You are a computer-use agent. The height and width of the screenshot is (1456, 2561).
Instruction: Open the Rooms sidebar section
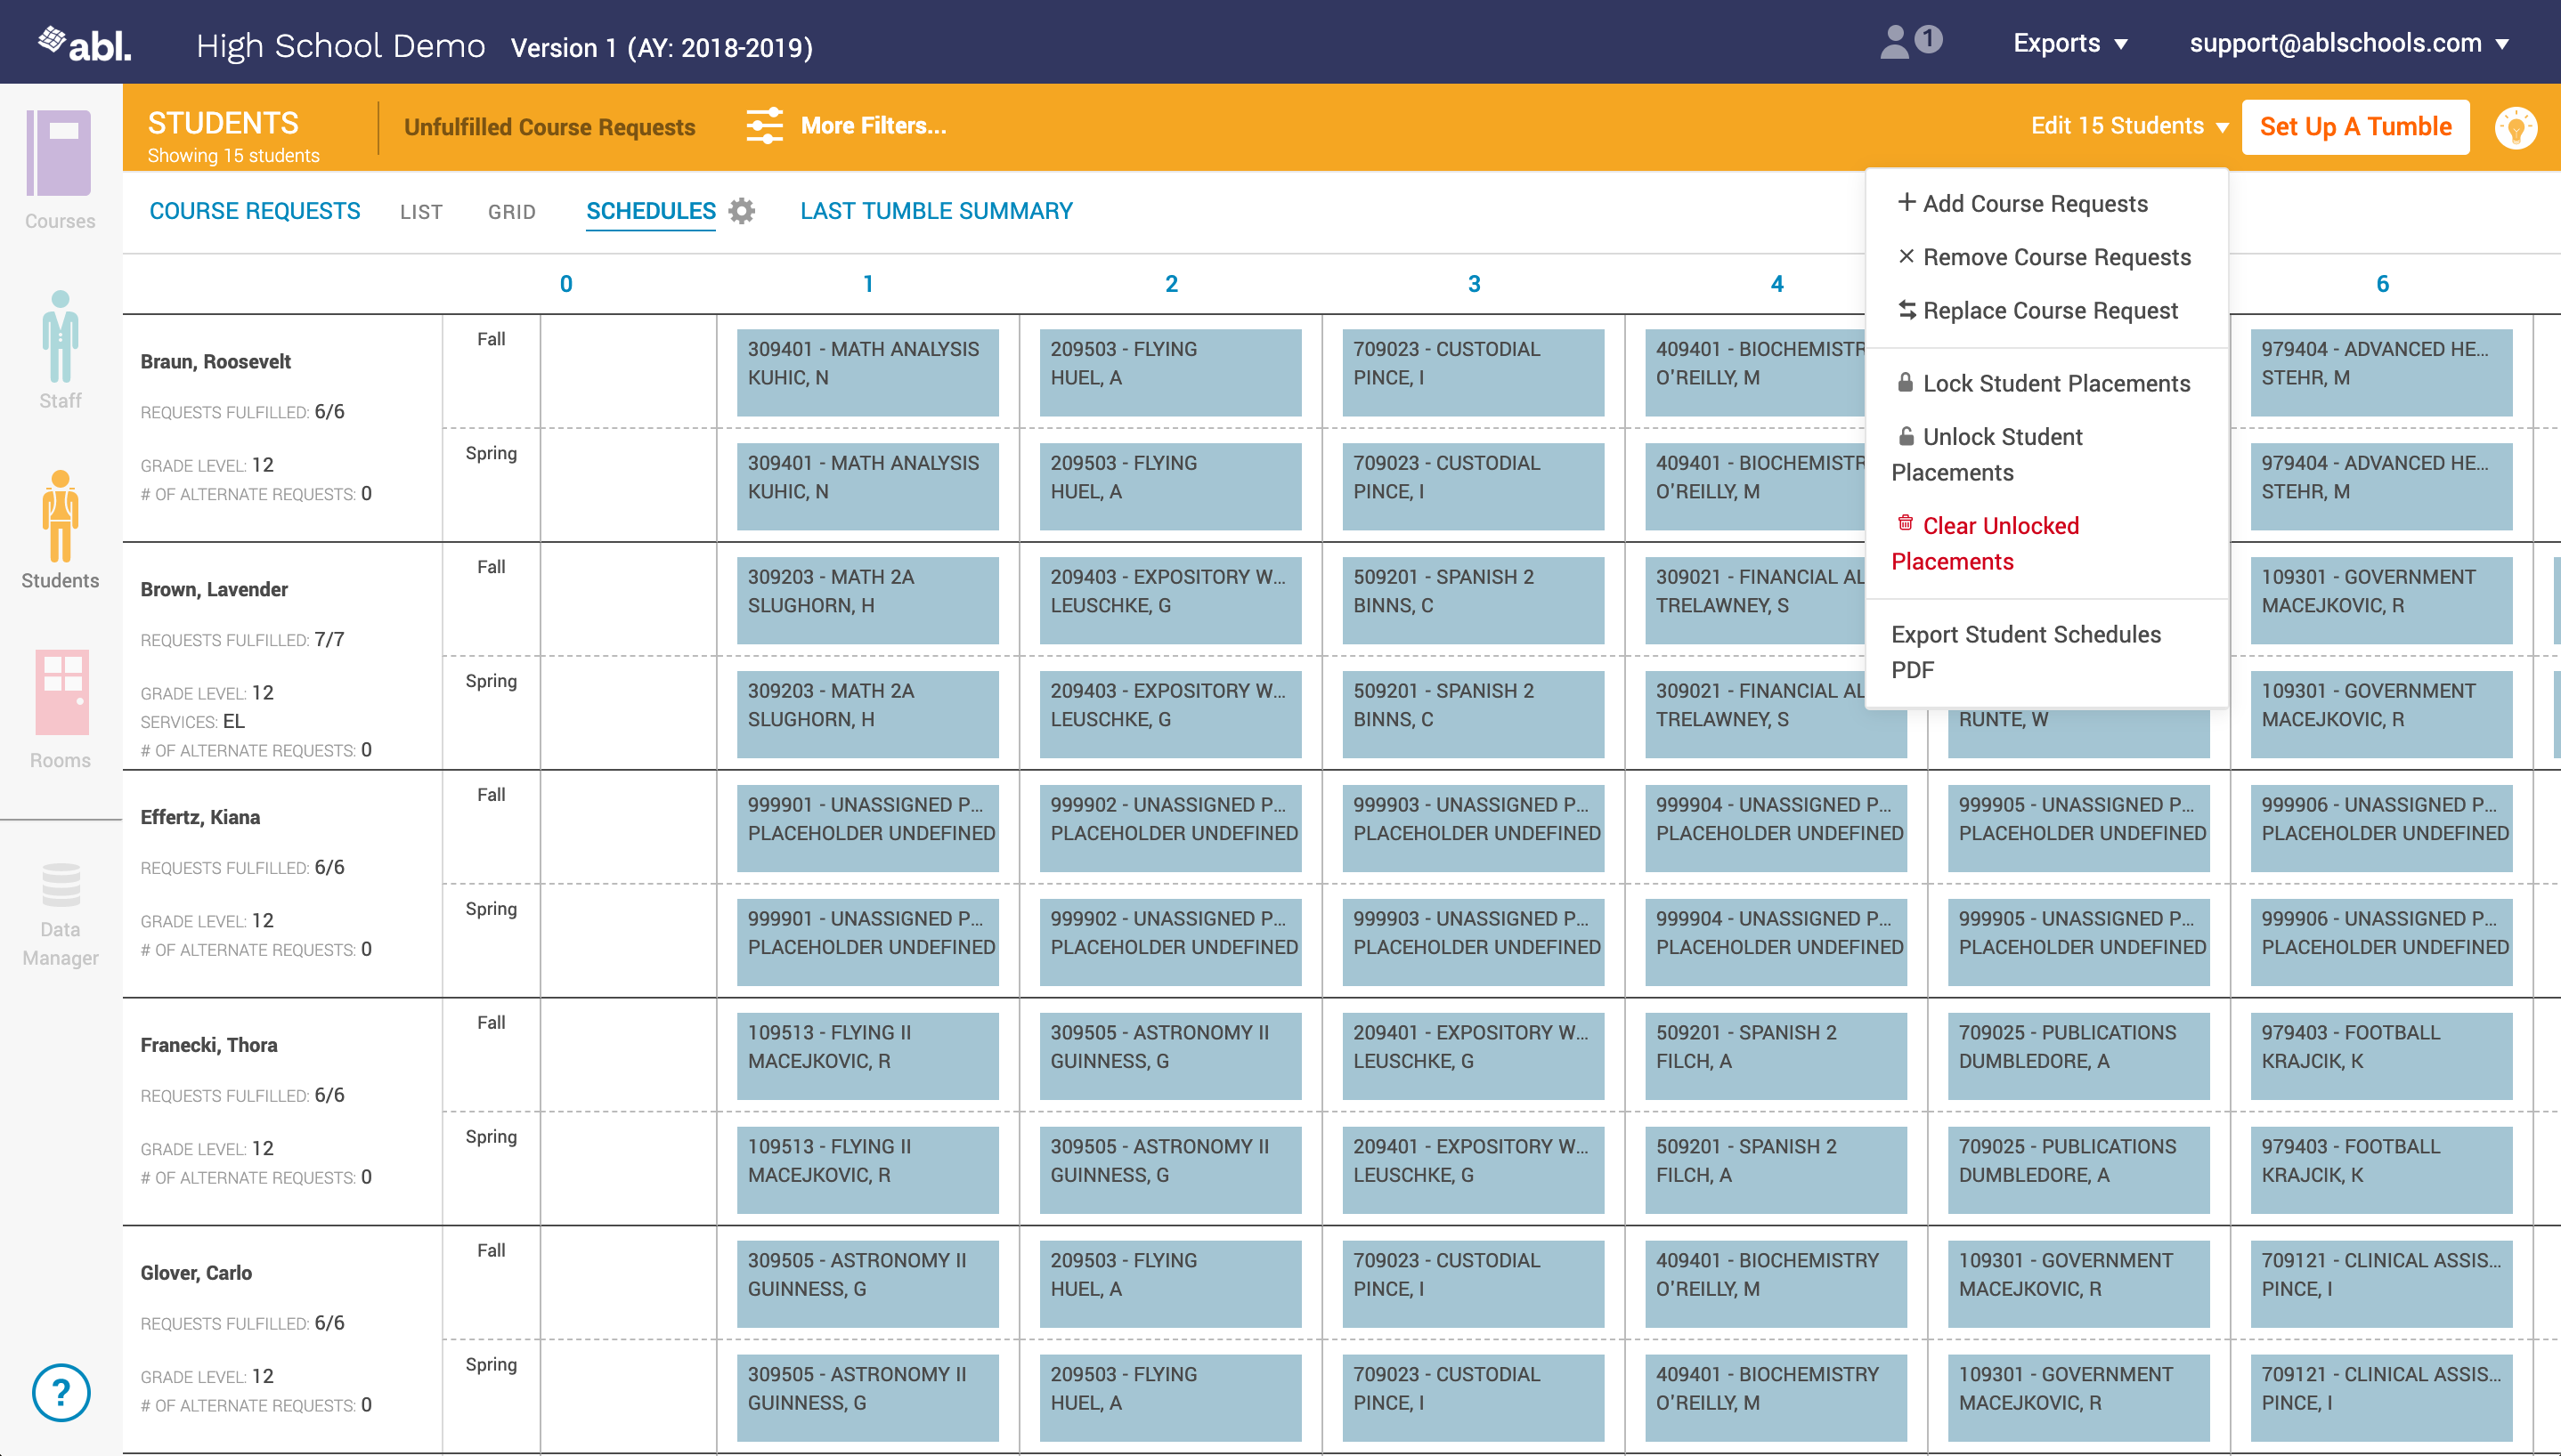60,708
